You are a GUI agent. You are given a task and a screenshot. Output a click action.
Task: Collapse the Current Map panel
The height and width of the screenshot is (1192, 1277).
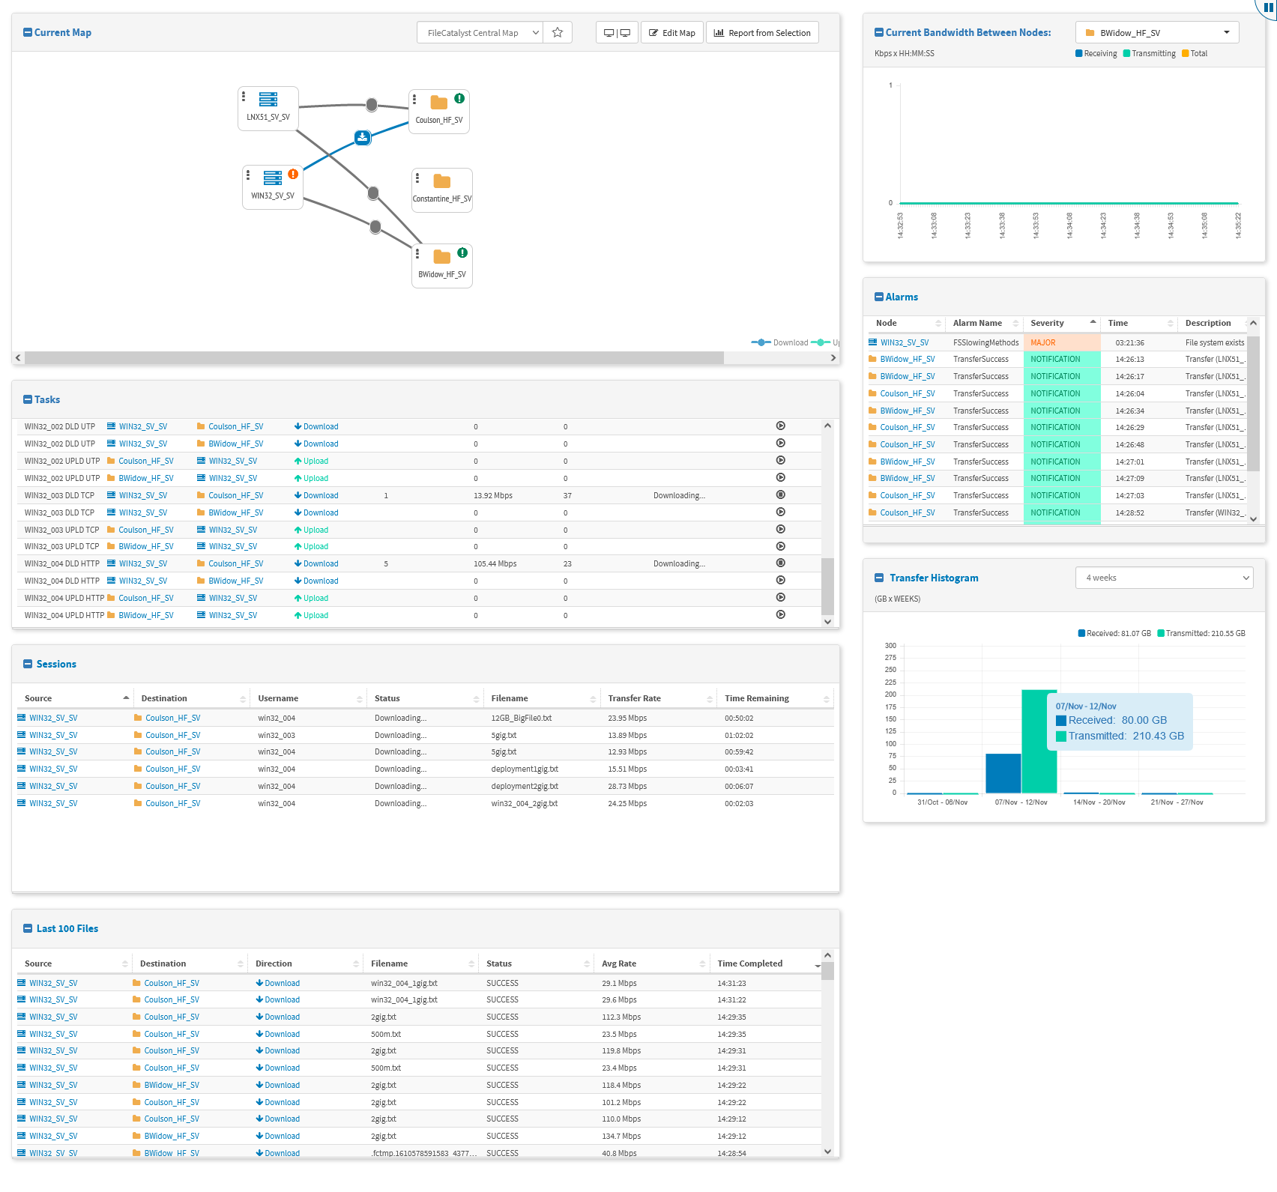28,33
